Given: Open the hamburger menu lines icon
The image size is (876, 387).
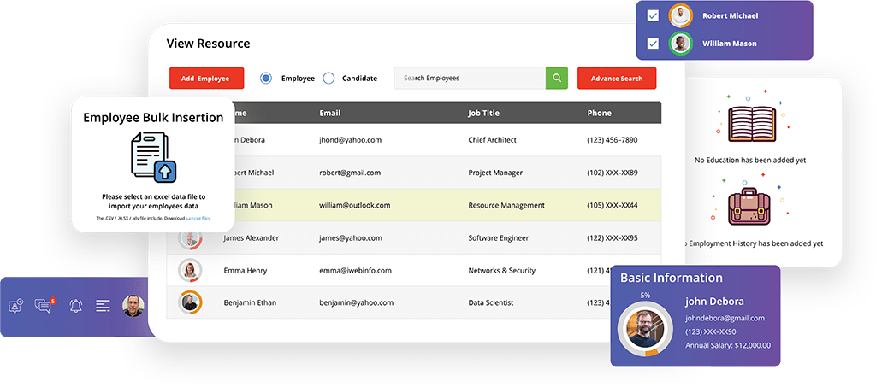Looking at the screenshot, I should coord(103,306).
